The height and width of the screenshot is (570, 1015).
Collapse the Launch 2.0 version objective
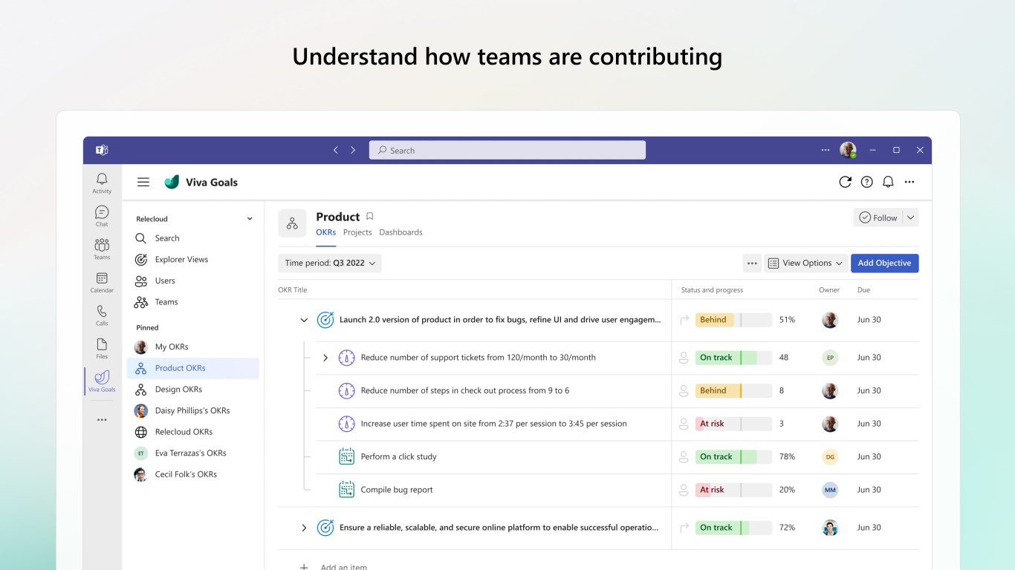(304, 320)
